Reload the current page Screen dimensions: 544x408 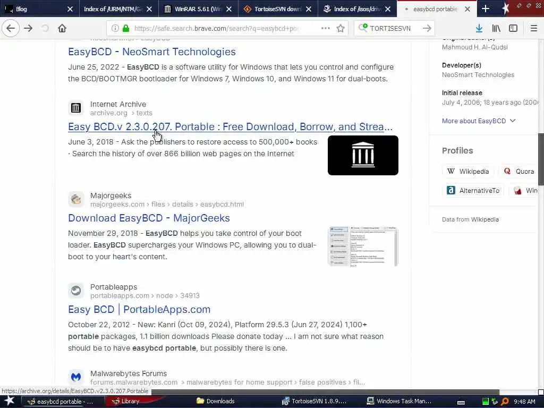tap(45, 28)
